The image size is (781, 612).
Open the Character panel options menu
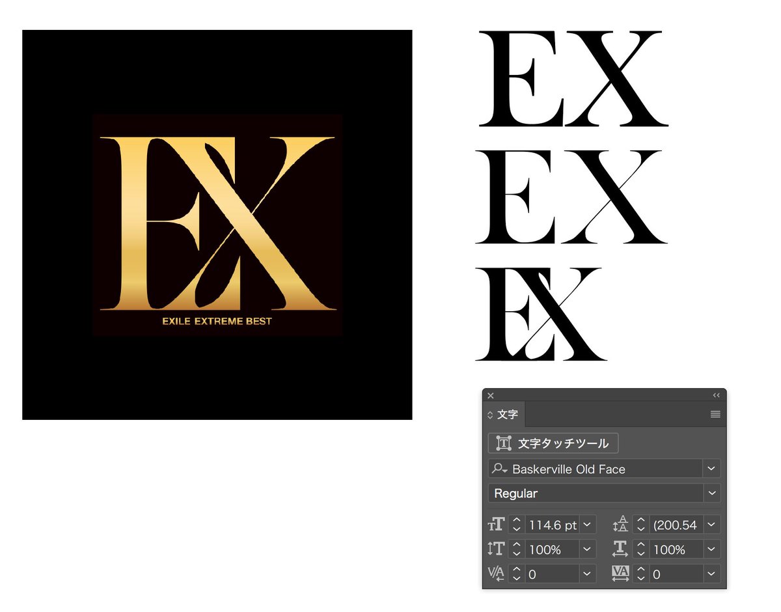(715, 414)
